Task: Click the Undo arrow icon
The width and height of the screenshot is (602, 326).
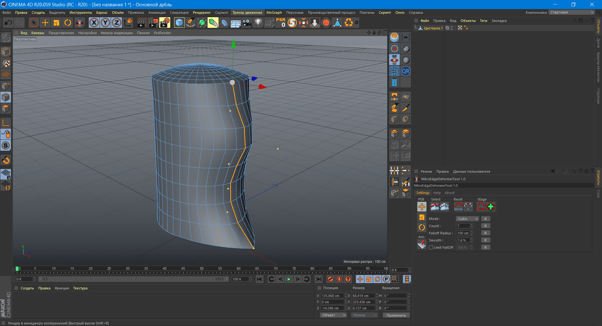Action: click(x=8, y=23)
